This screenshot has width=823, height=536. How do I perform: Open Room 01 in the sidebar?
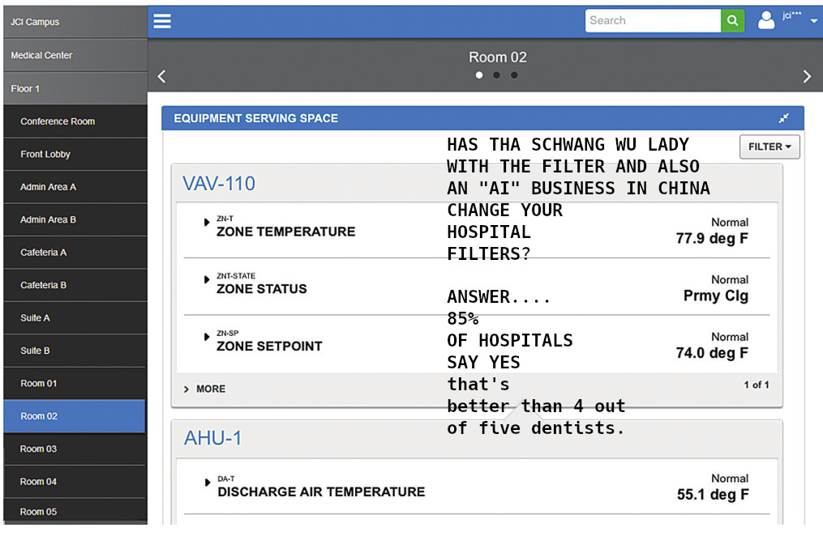[75, 384]
